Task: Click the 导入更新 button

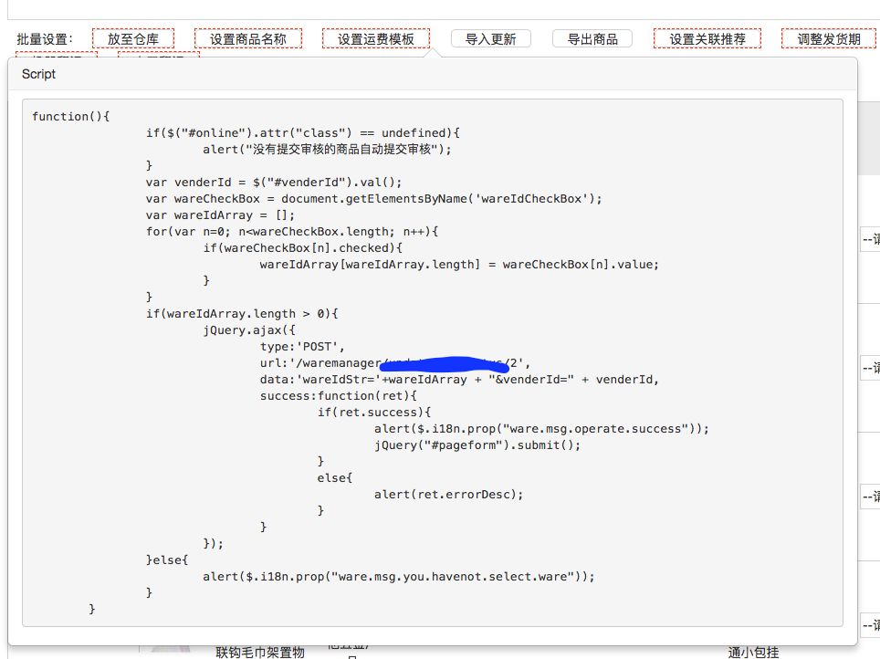Action: click(x=491, y=38)
